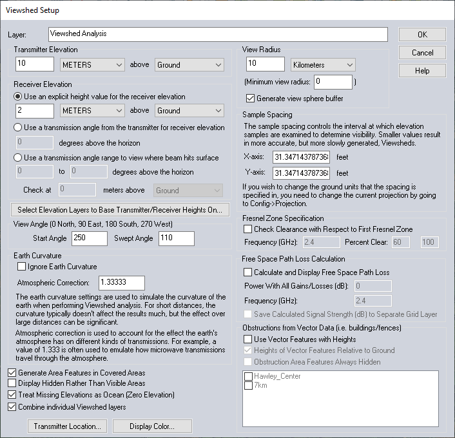Click the OK button

(x=422, y=35)
